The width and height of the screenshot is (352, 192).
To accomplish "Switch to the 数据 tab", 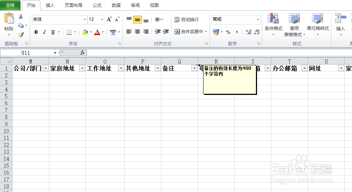I will click(116, 5).
